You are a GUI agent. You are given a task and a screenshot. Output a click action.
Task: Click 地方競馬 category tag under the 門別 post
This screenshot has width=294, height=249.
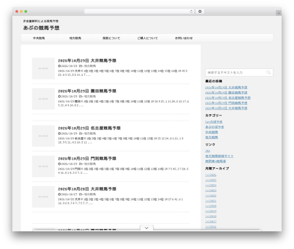click(x=90, y=164)
